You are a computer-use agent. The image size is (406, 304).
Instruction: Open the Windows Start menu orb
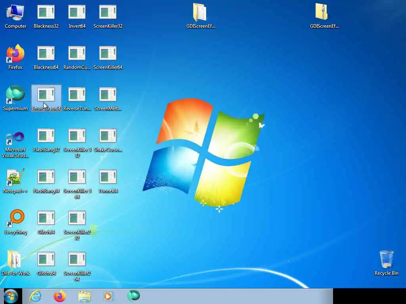coord(11,296)
